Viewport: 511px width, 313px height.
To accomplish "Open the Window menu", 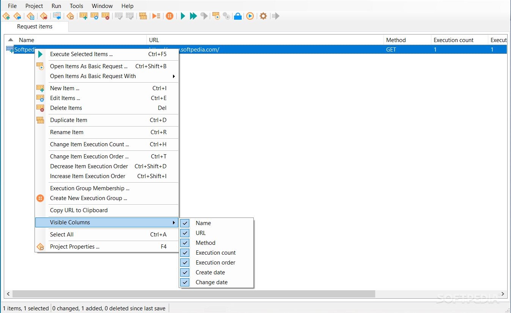I will 102,6.
